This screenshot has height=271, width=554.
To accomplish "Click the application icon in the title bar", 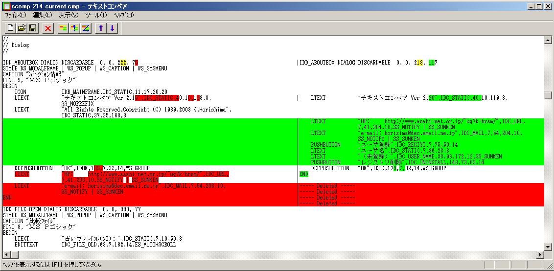I will [6, 6].
